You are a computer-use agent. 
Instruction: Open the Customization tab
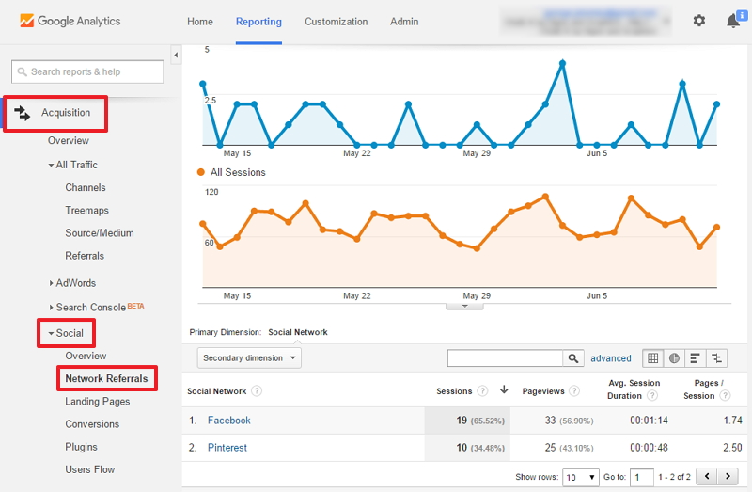[337, 22]
